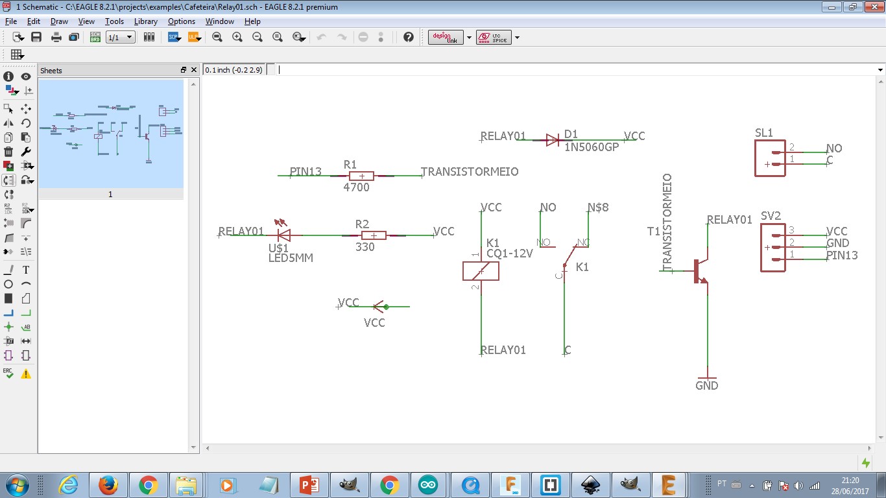Screen dimensions: 886x498
Task: Undock the Sheets panel
Action: [184, 70]
